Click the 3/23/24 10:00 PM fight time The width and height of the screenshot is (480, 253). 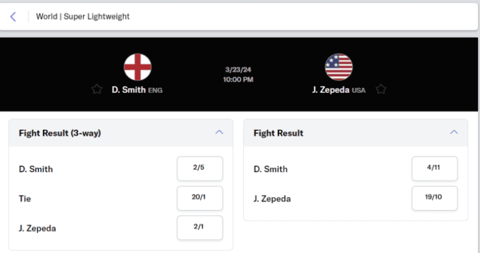click(x=238, y=74)
